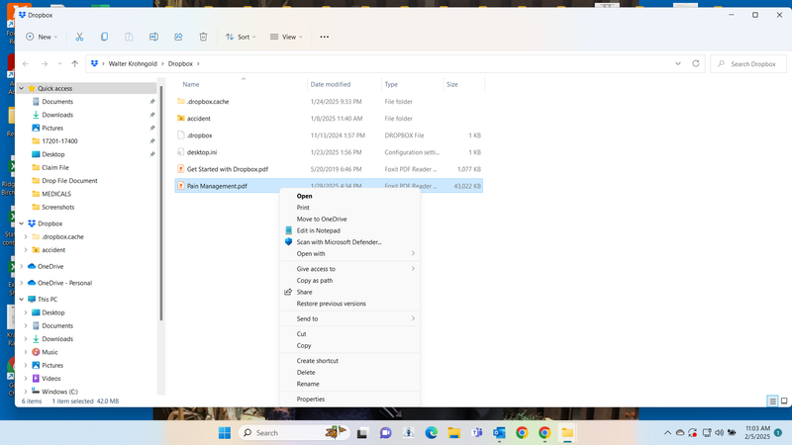Open the Windows Start button on the taskbar
Screen dimensions: 792x445
pyautogui.click(x=224, y=433)
